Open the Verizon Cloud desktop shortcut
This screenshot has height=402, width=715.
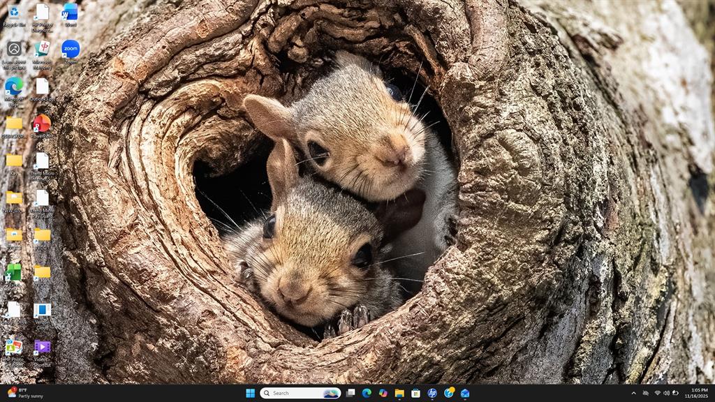(x=42, y=311)
